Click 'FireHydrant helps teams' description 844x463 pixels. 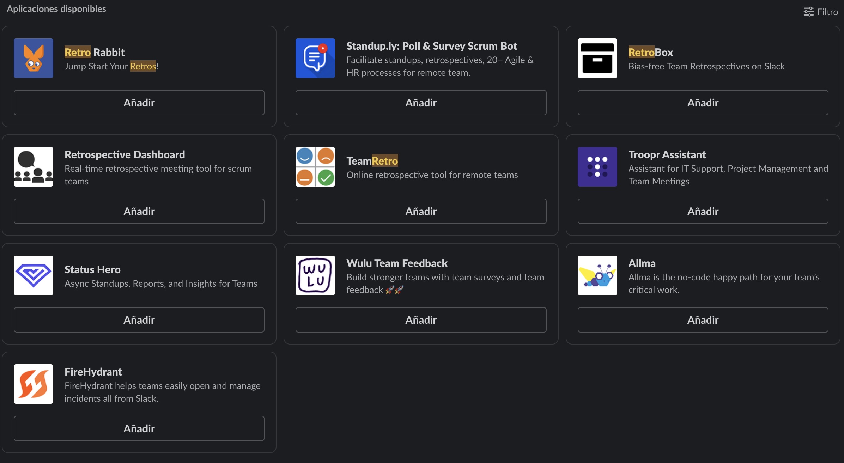(x=163, y=392)
